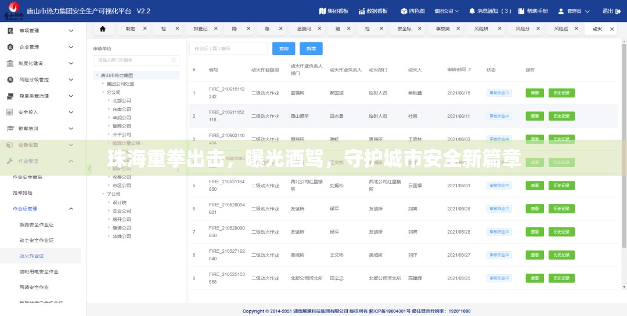Image resolution: width=627 pixels, height=316 pixels.
Task: Switch to the 风险巡 tab
Action: point(561,29)
